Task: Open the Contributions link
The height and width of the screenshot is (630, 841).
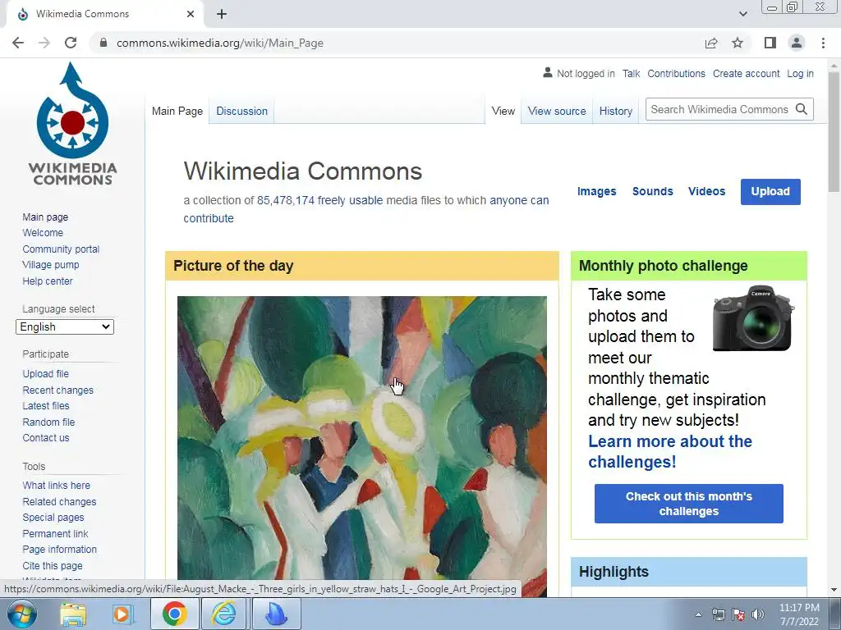Action: click(676, 73)
